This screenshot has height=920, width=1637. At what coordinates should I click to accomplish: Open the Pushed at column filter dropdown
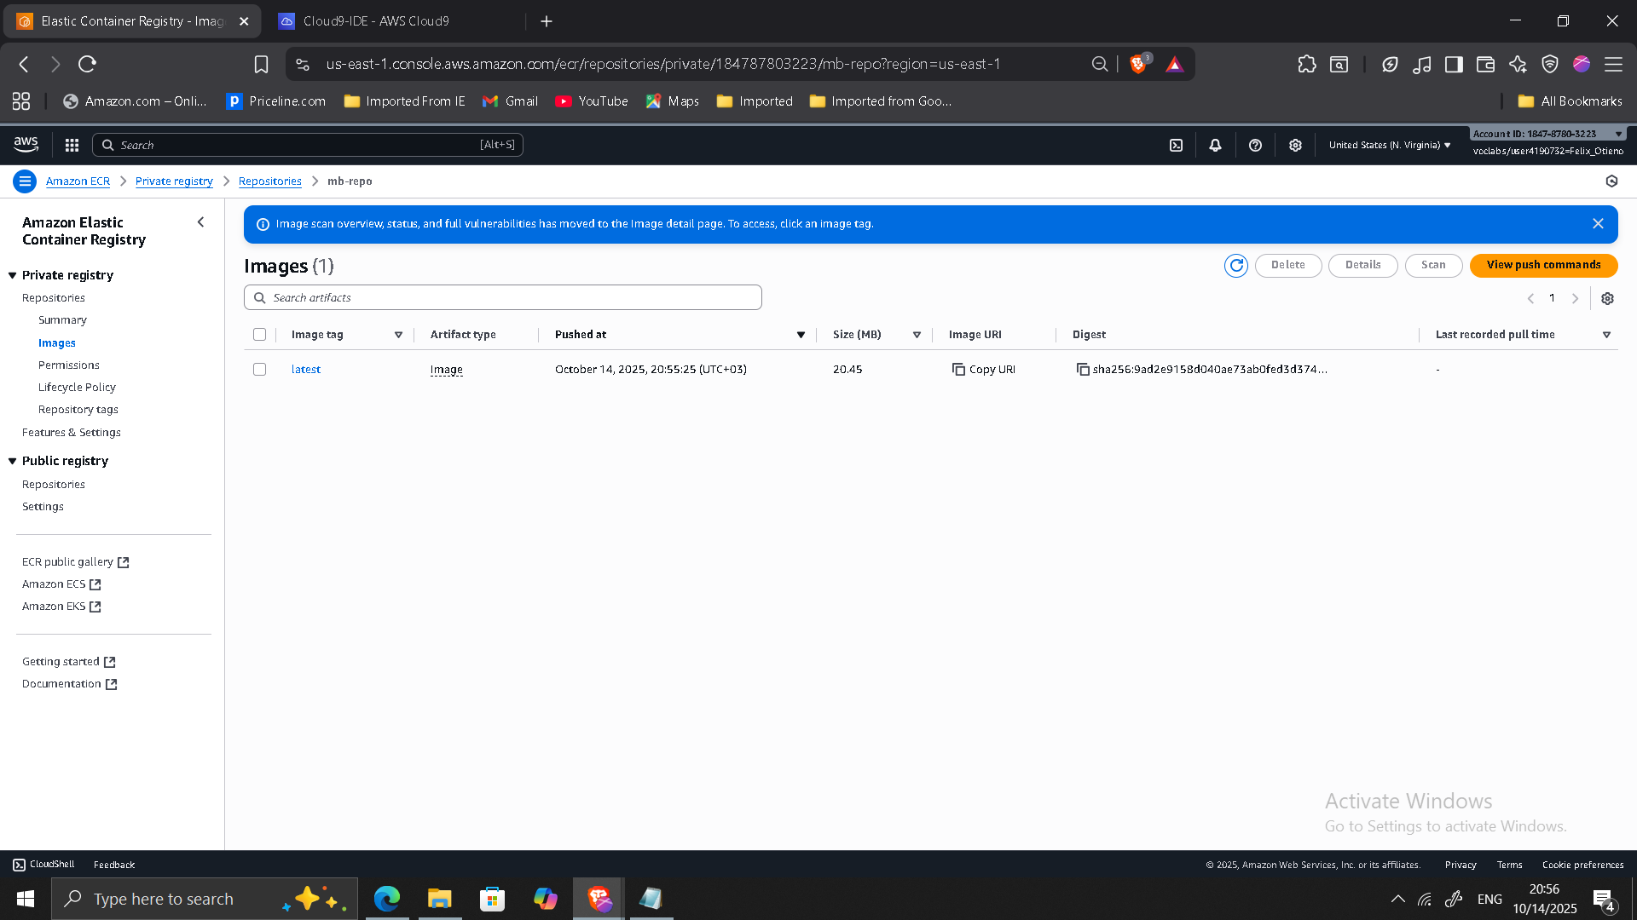(800, 334)
